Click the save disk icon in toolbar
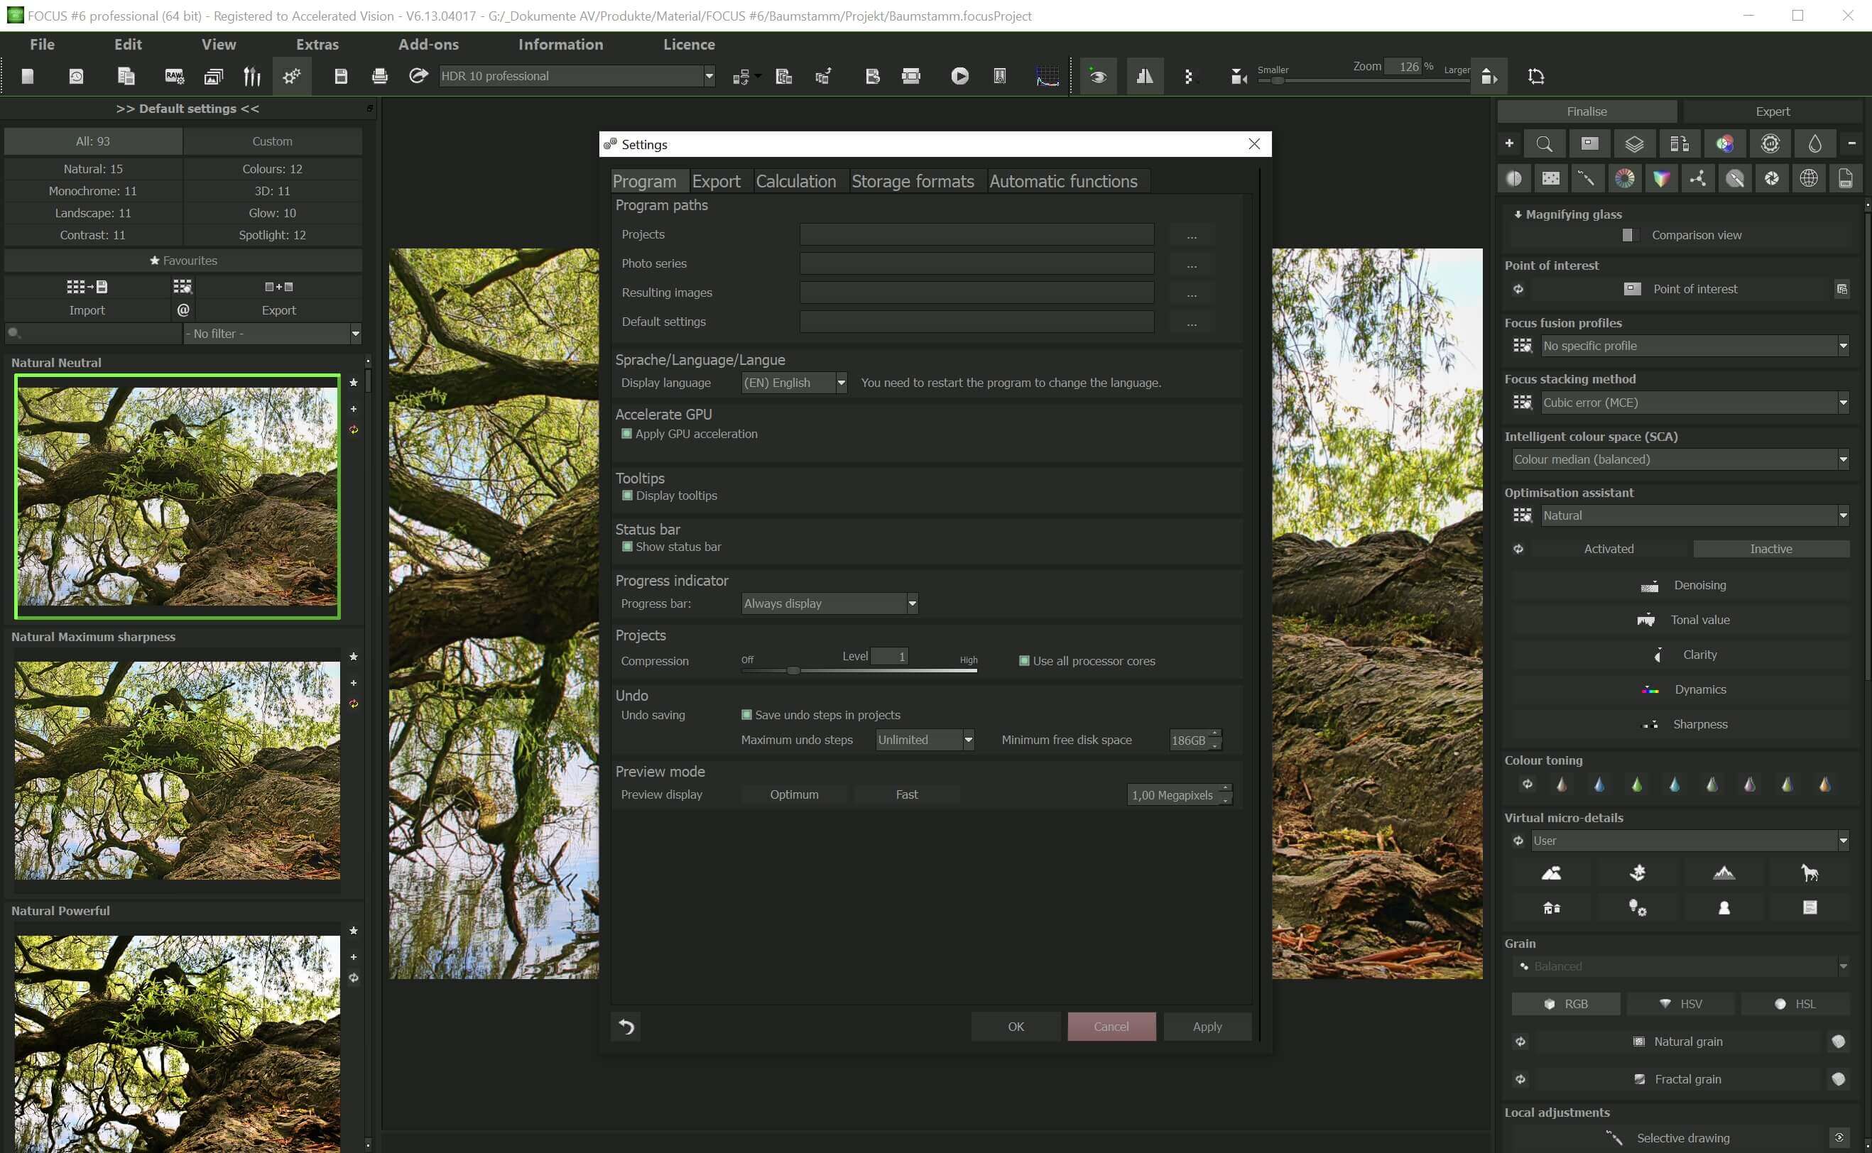The width and height of the screenshot is (1872, 1153). 341,76
